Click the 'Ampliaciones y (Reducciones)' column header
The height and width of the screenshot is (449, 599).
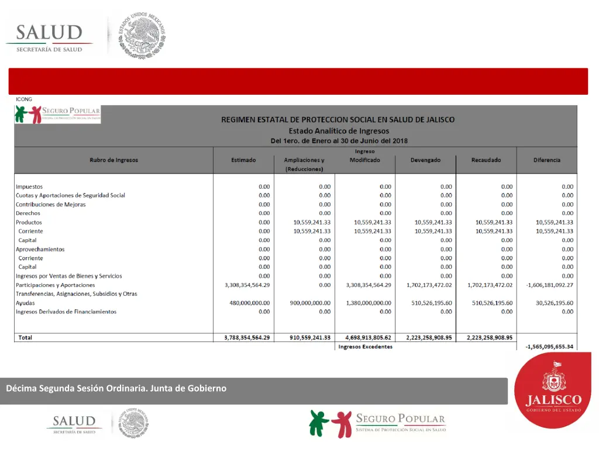[x=304, y=164]
